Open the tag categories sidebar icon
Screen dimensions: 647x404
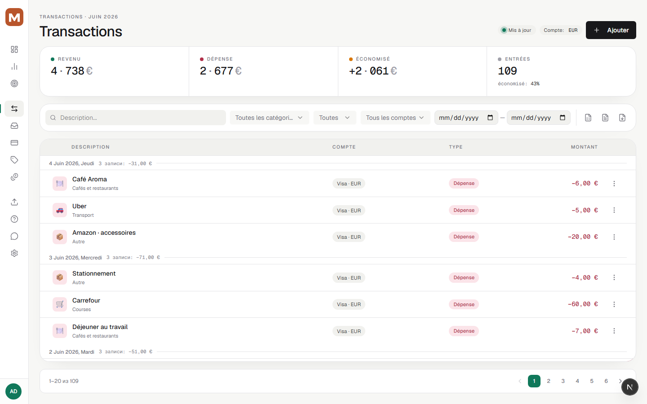point(14,160)
